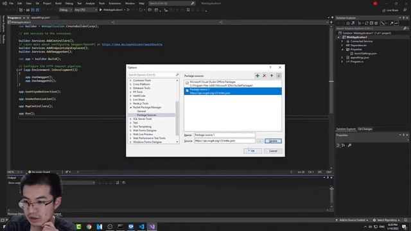Click Solution Explorer search magnifier icon
411x231 pixels.
405,28
